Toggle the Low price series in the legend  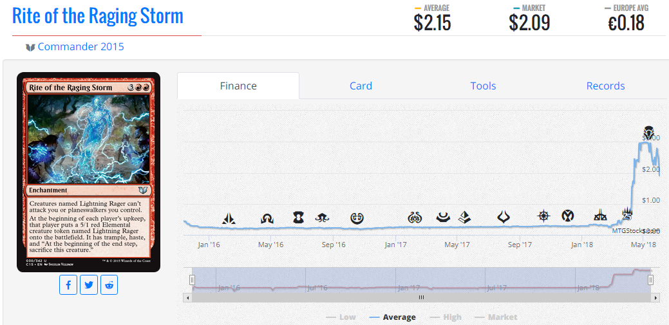pyautogui.click(x=341, y=317)
